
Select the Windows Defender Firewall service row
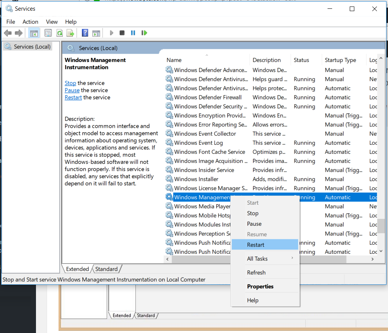click(271, 97)
